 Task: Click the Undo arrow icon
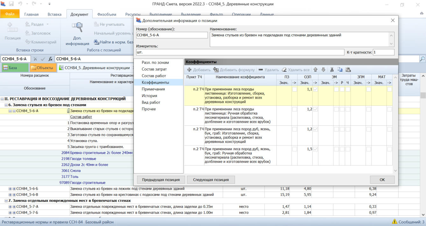tap(20, 4)
